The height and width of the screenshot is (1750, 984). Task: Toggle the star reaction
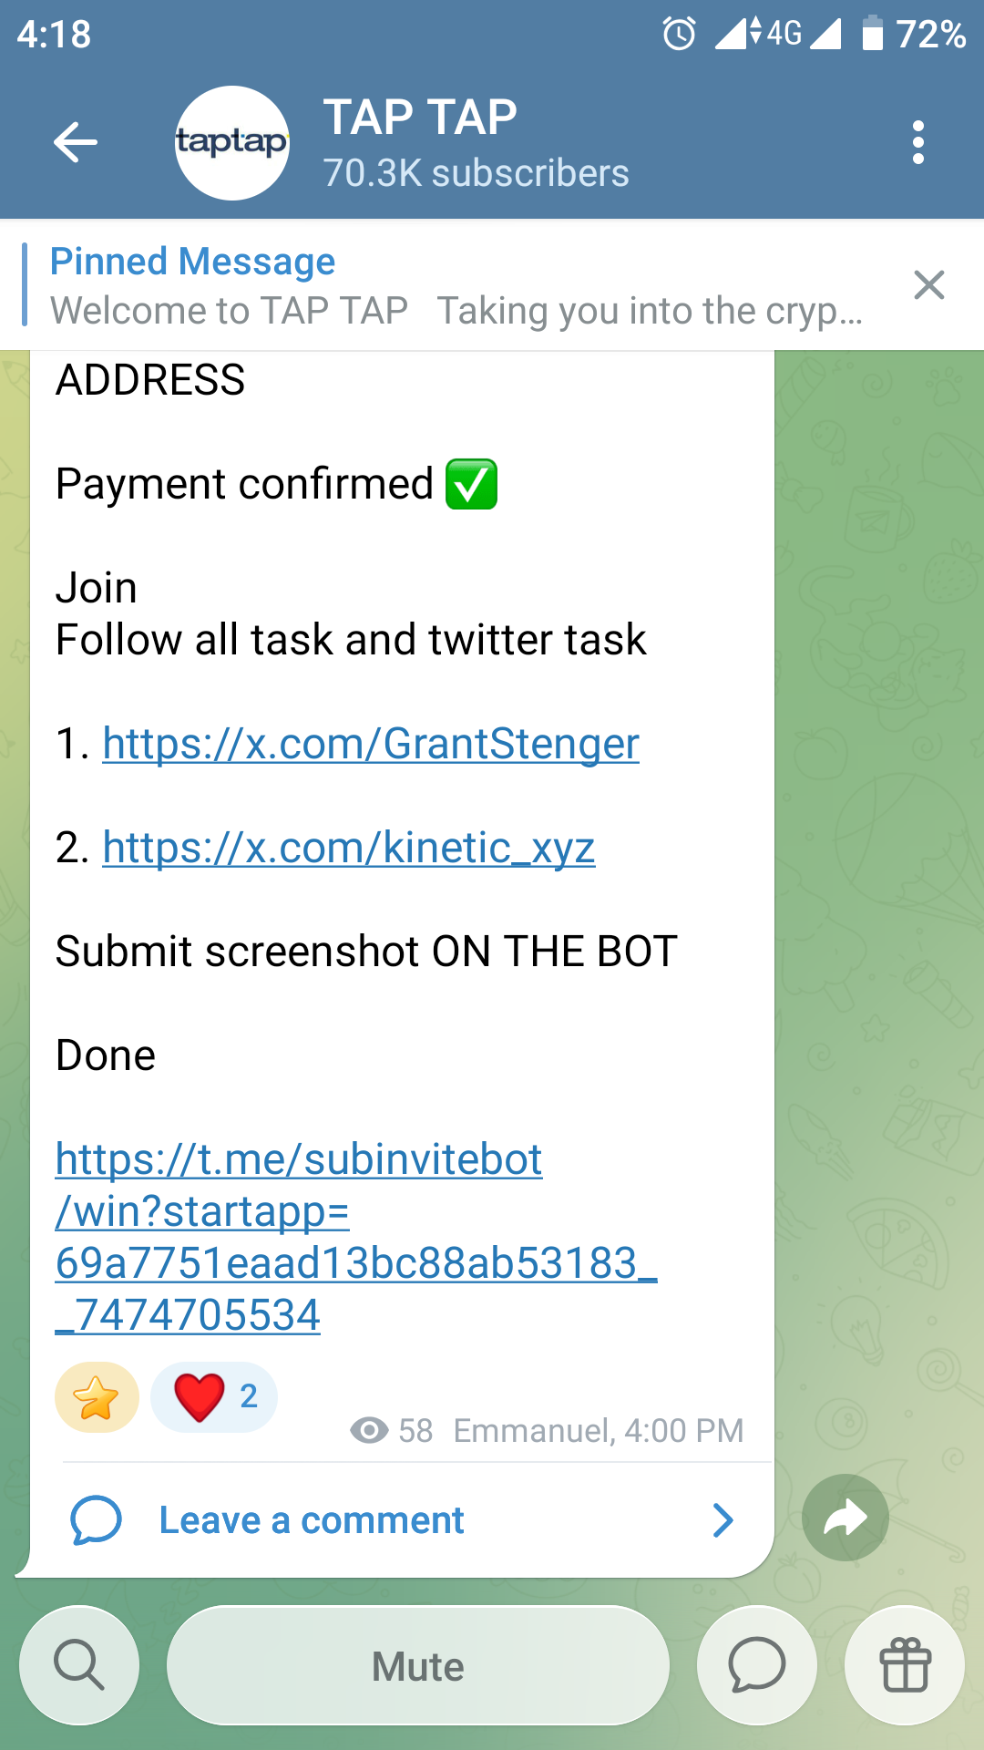click(97, 1397)
